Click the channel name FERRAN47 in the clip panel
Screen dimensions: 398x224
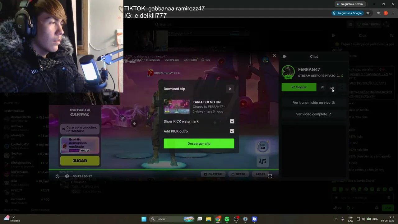click(x=309, y=70)
